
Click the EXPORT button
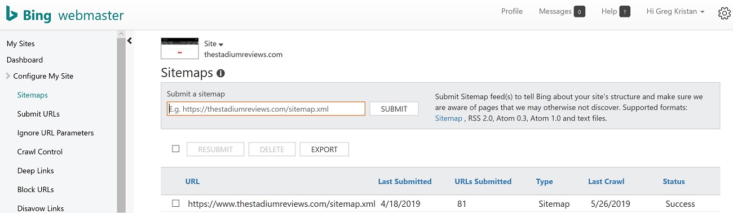(324, 149)
